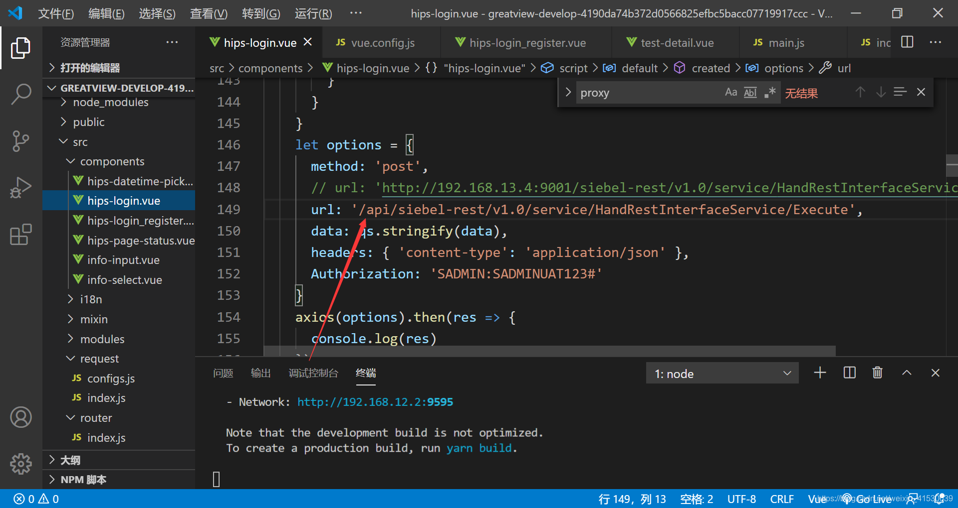Collapse the router folder
Viewport: 958px width, 508px height.
click(119, 418)
